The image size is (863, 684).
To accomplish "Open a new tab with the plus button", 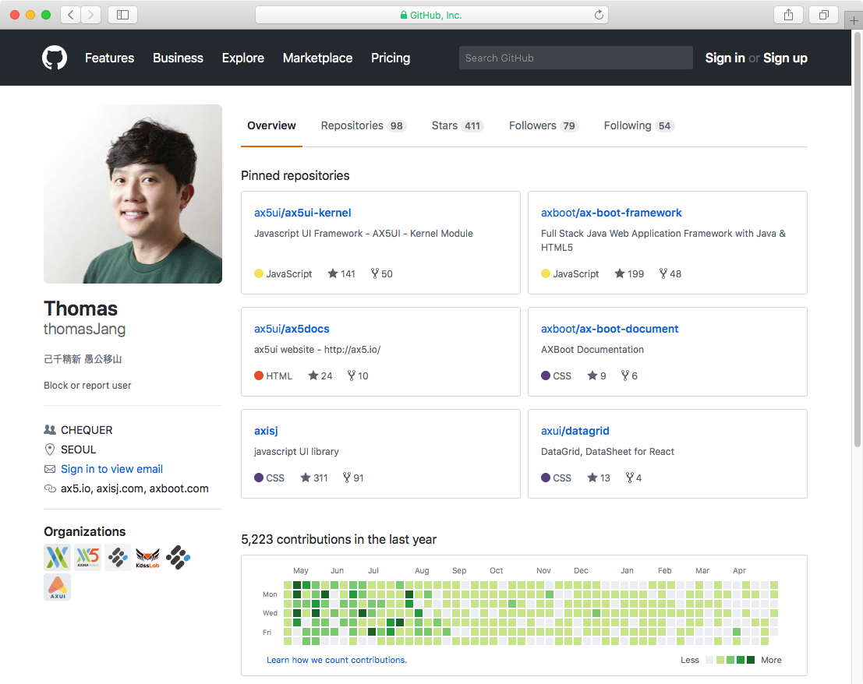I will click(854, 21).
